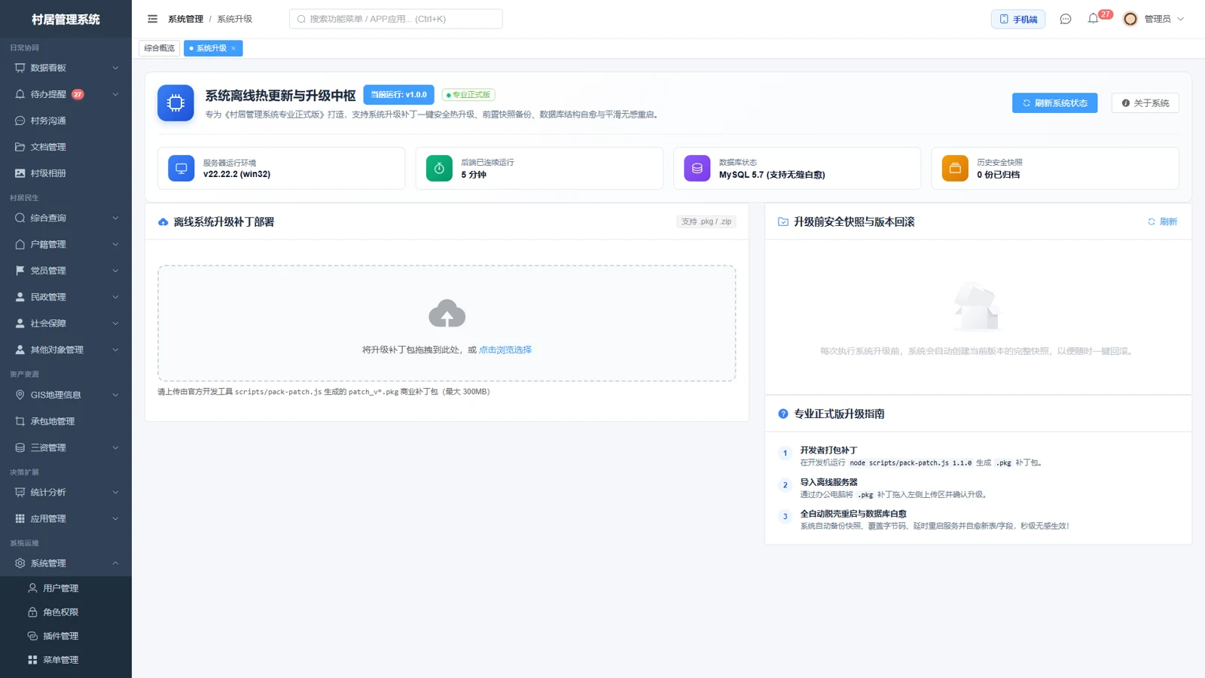This screenshot has height=678, width=1205.
Task: Click the 系统管理 gear sidebar icon
Action: click(x=20, y=563)
